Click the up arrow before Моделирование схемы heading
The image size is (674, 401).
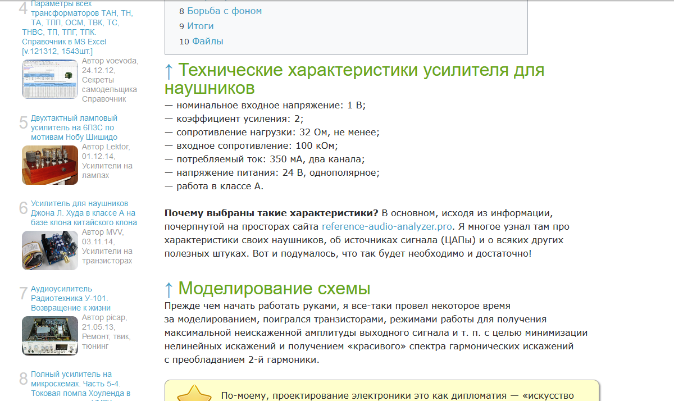click(169, 289)
